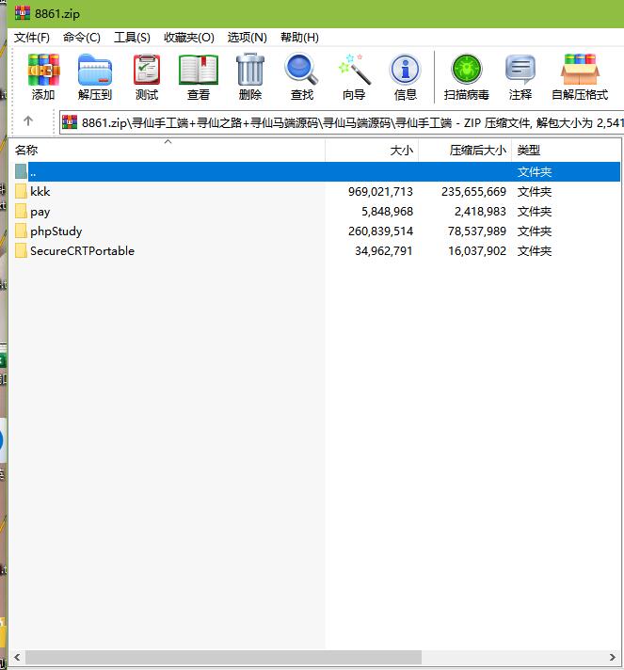
Task: Show archive Info (信息) icon
Action: (x=406, y=77)
